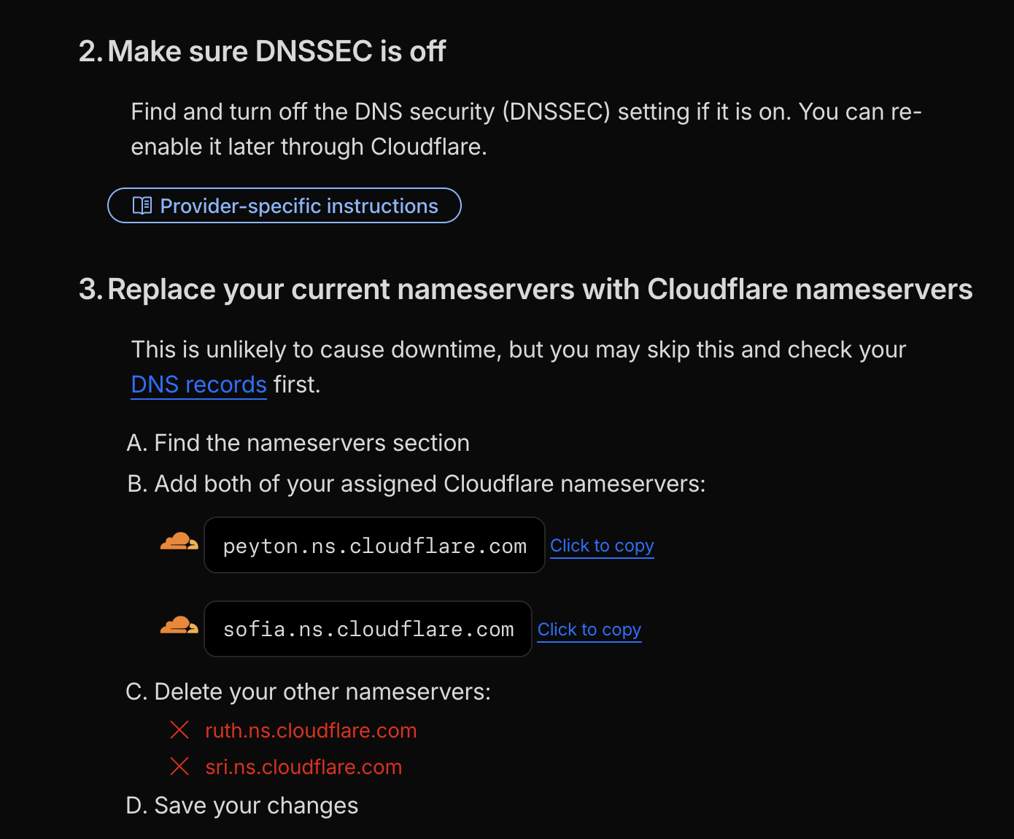The height and width of the screenshot is (839, 1014).
Task: Click the "Make sure DNSSEC is off" heading
Action: click(276, 52)
